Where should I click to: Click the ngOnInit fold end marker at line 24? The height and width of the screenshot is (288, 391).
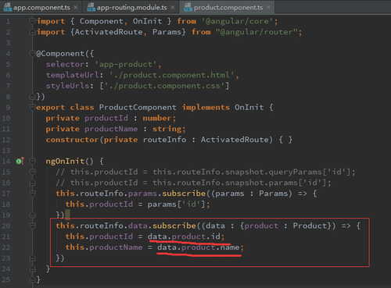click(x=33, y=269)
